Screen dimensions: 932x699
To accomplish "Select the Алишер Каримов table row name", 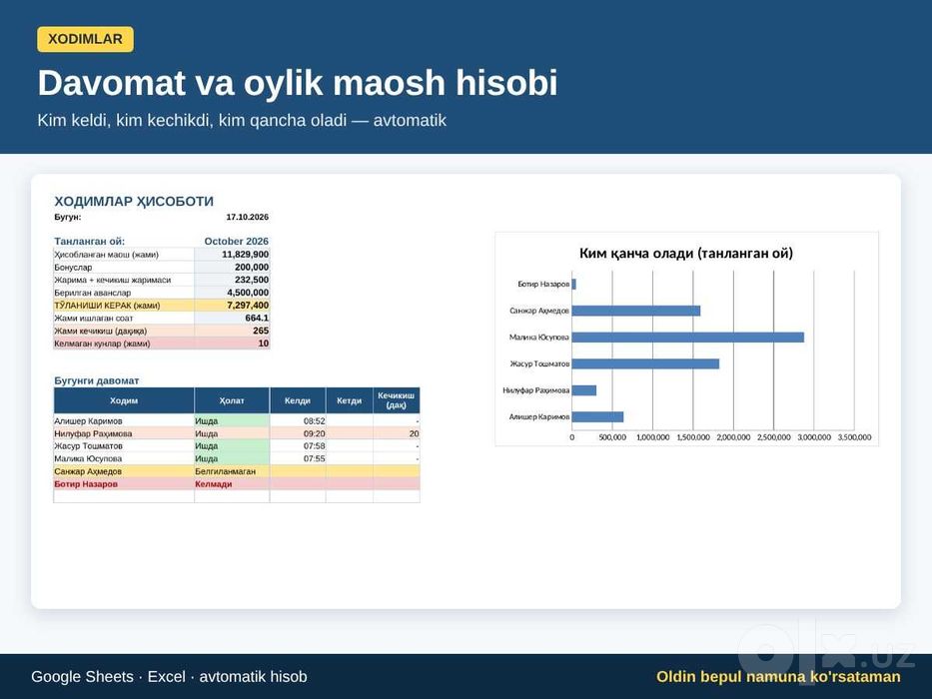I will [x=88, y=420].
